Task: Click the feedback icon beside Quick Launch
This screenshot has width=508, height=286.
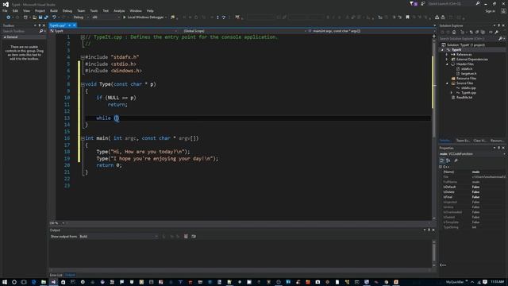Action: [x=422, y=3]
